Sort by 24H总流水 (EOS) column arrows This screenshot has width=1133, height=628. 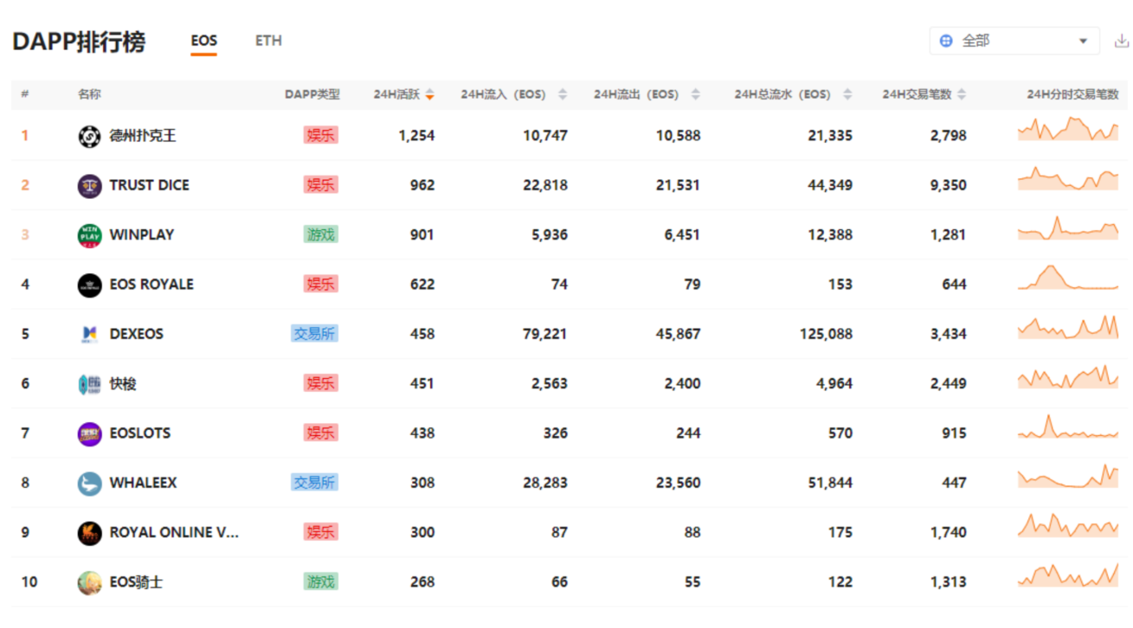click(847, 95)
